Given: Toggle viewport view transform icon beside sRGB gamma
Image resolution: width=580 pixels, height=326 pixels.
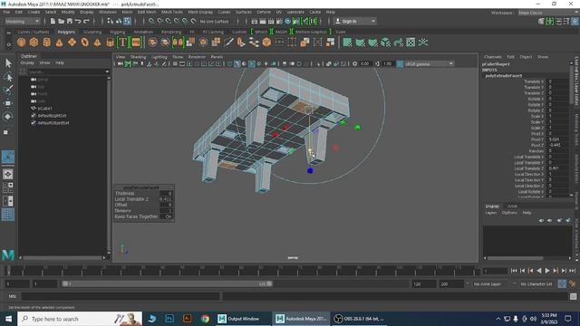Looking at the screenshot, I should pyautogui.click(x=400, y=64).
